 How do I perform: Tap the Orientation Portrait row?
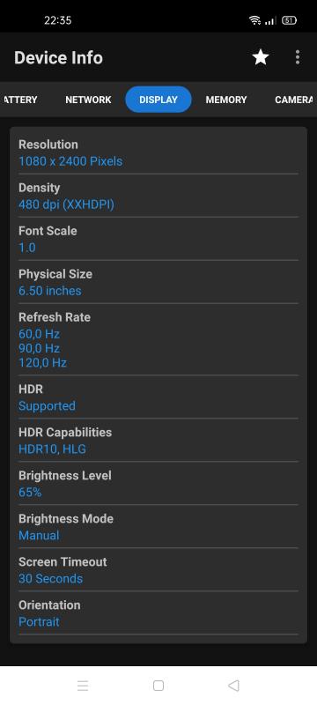158,613
